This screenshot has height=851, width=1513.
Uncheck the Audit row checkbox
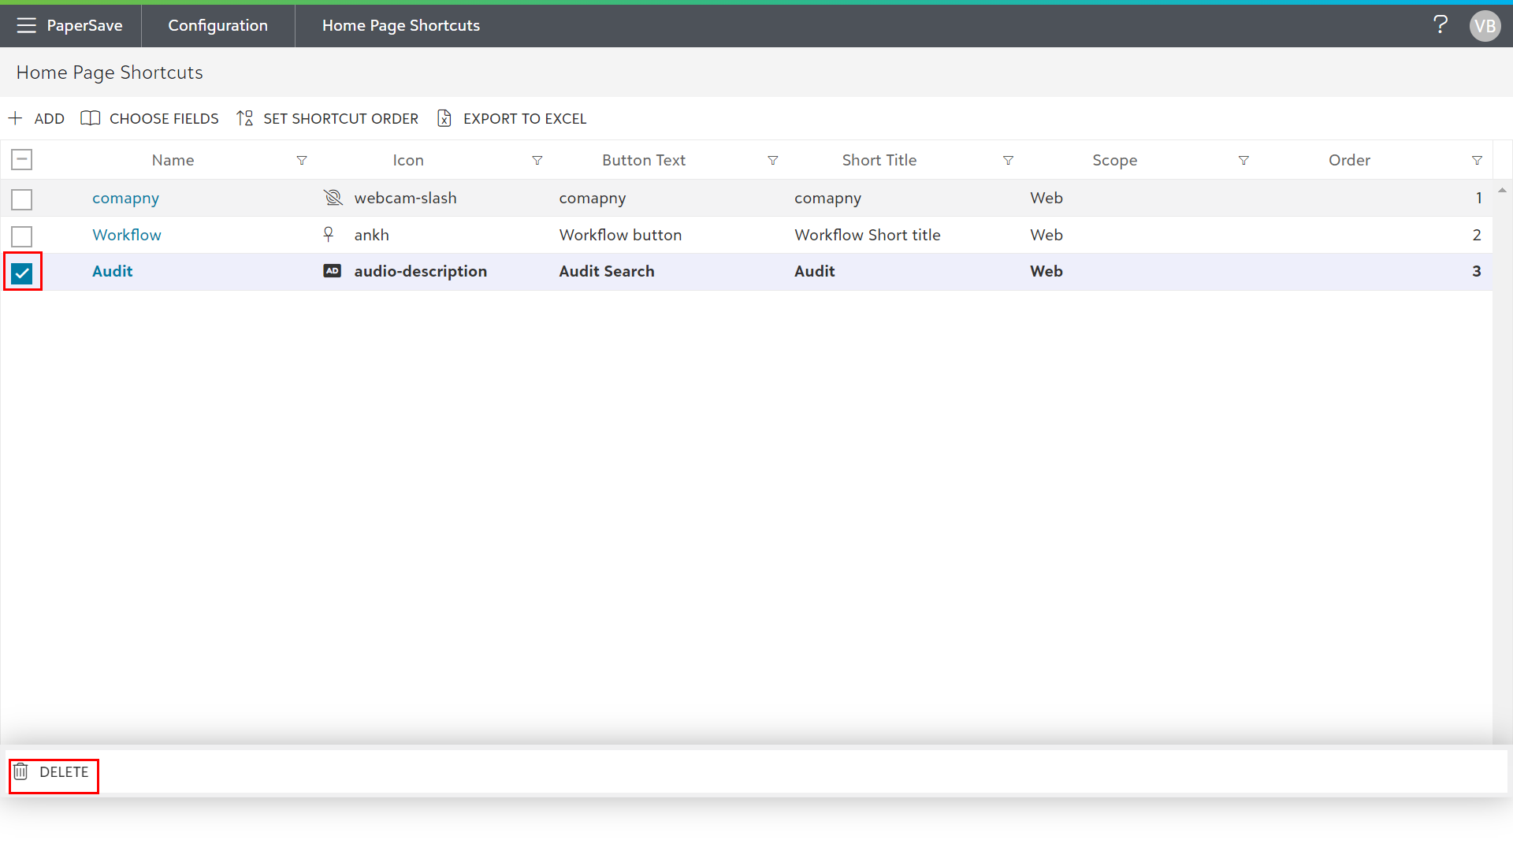click(x=22, y=273)
